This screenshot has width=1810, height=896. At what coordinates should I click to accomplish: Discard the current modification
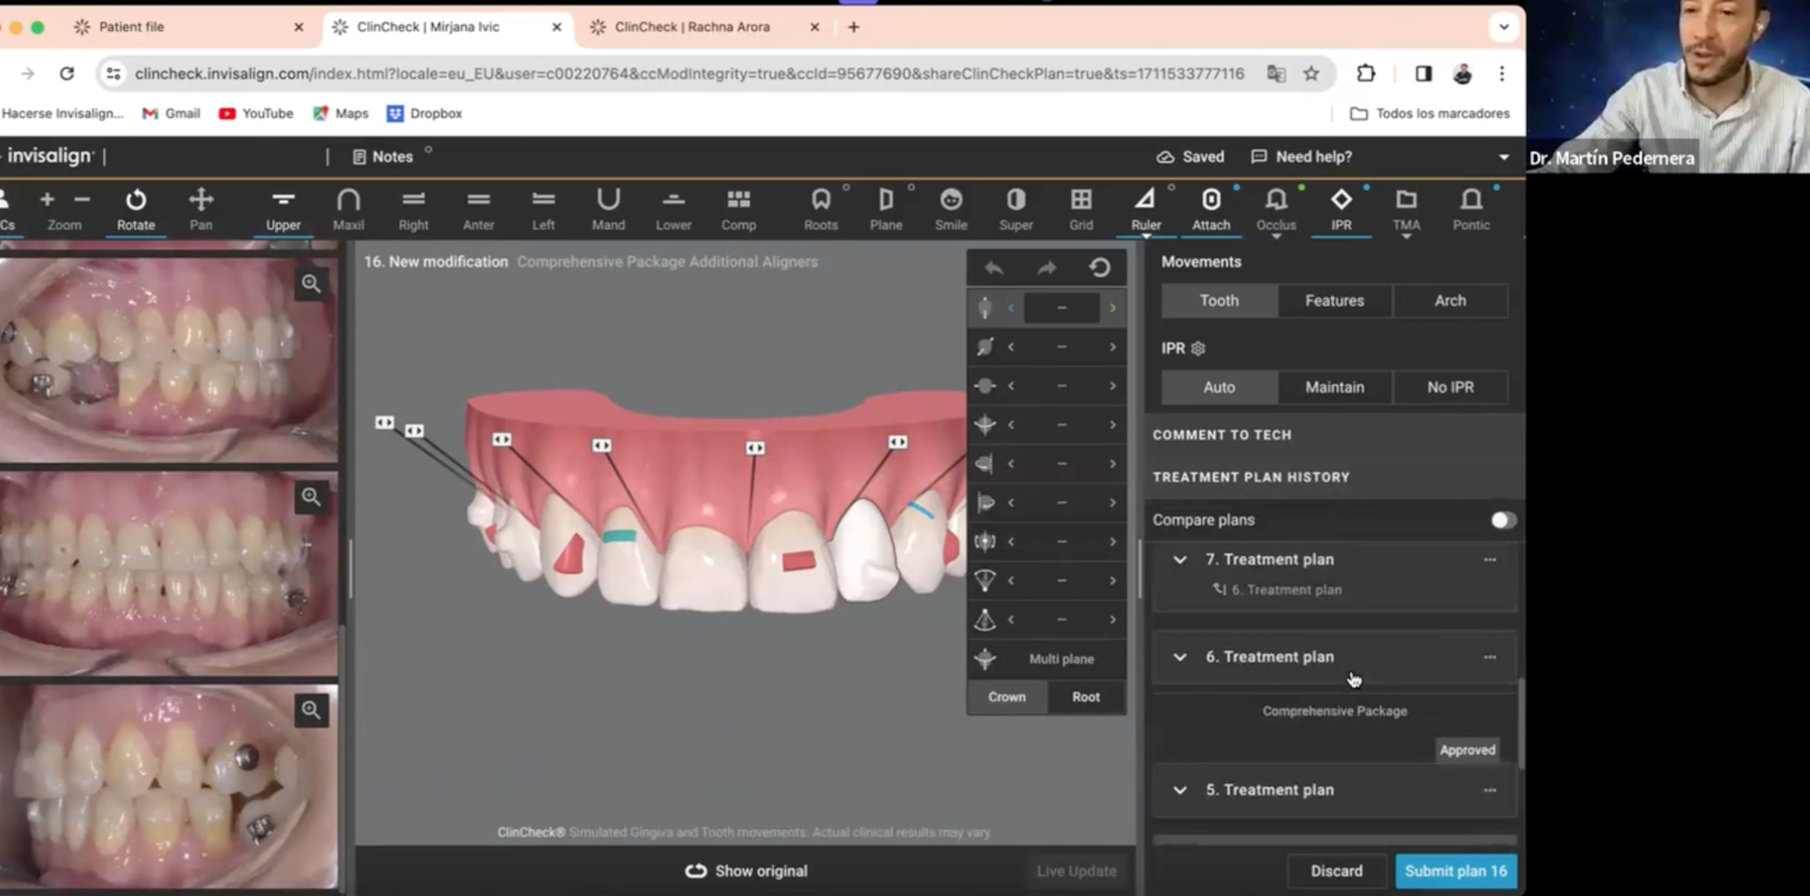tap(1336, 871)
